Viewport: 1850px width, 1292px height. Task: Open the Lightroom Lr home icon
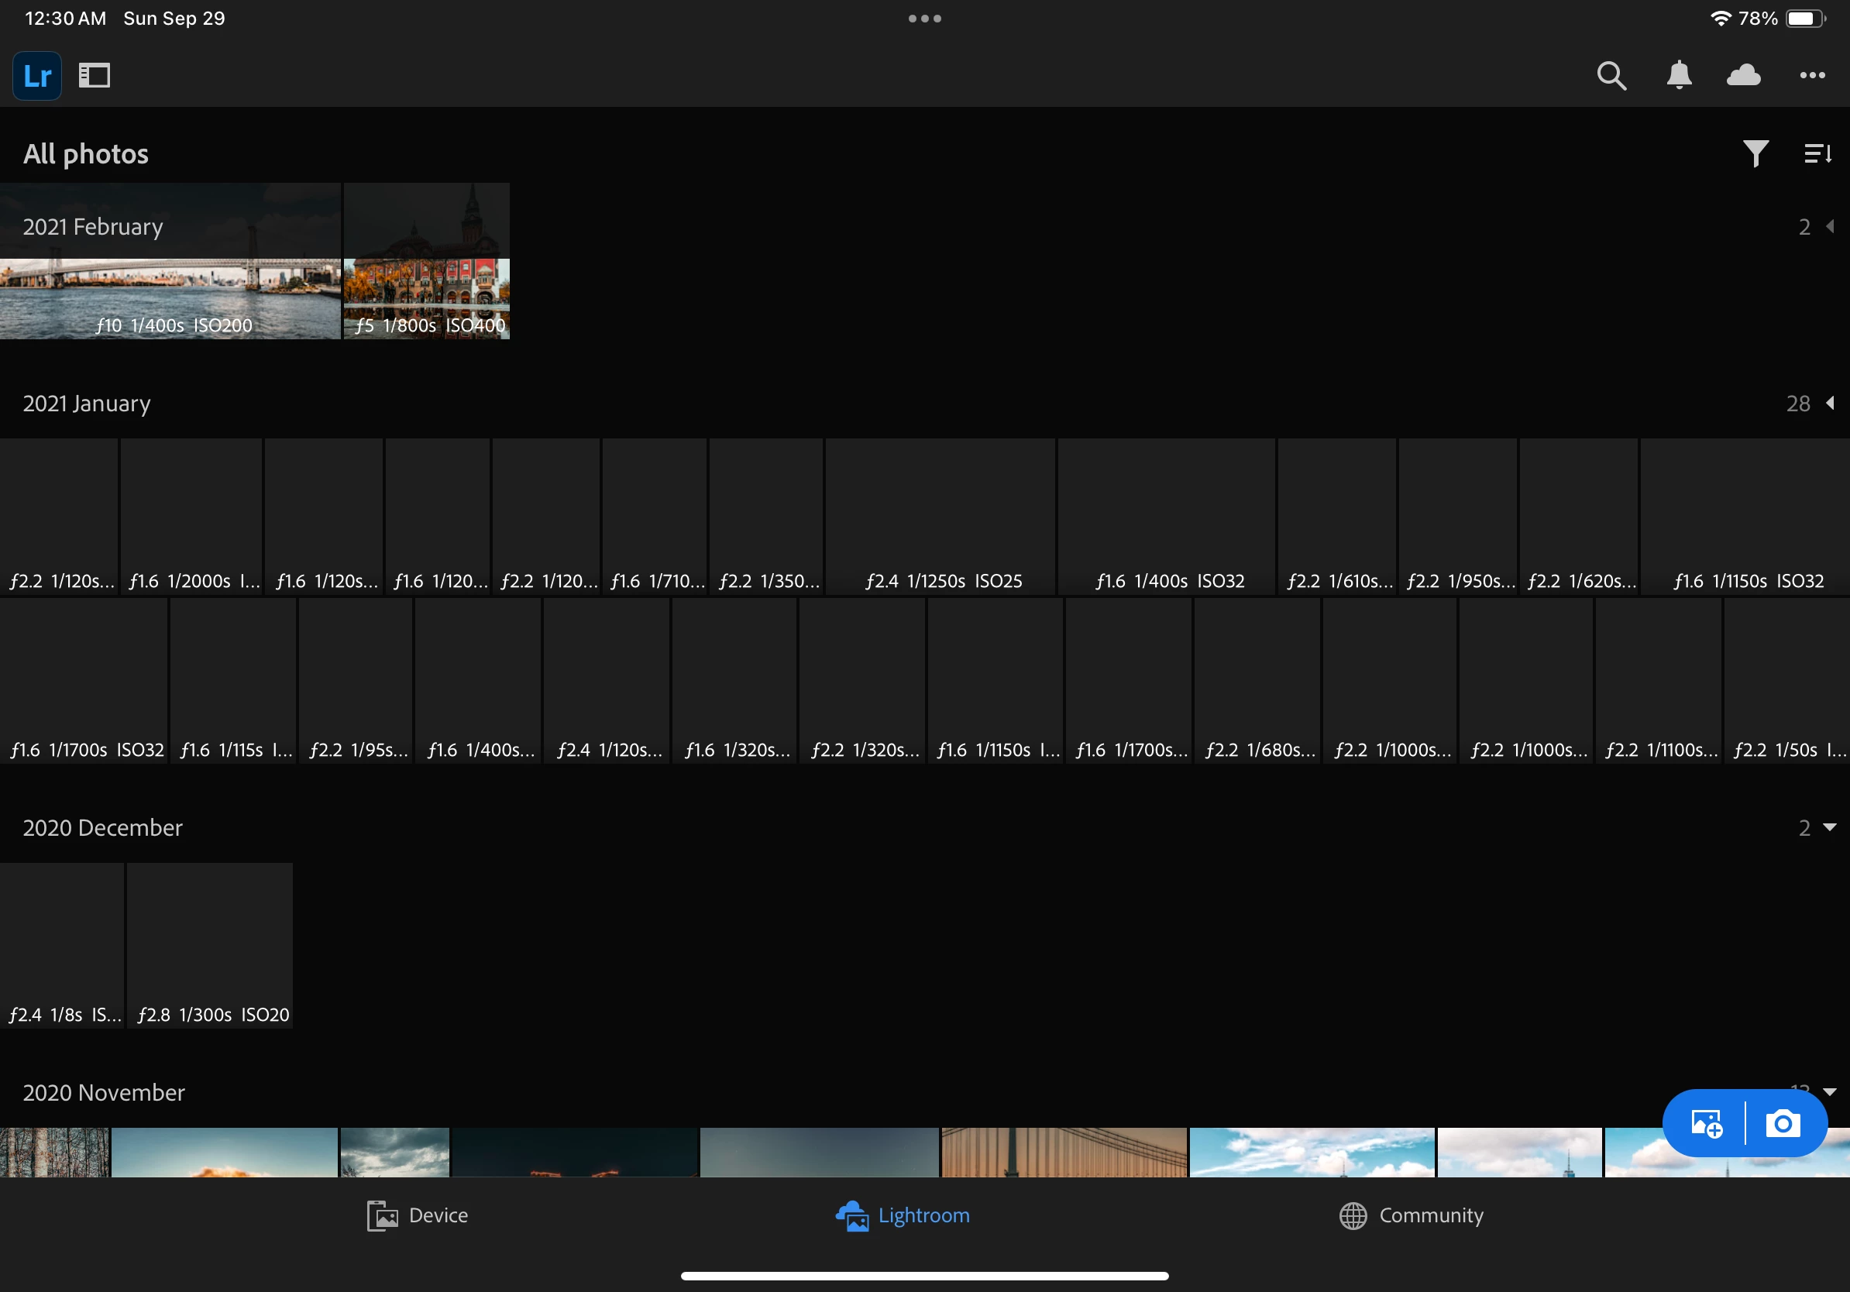click(x=37, y=76)
